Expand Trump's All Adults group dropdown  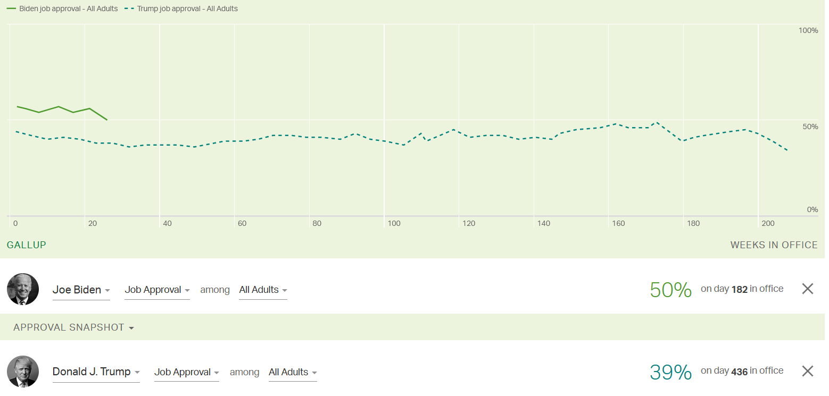[x=293, y=372]
